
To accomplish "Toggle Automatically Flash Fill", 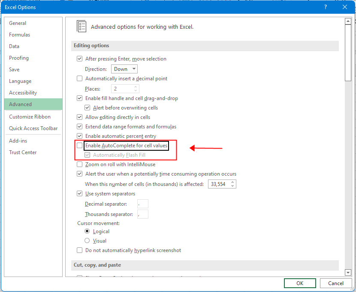I will pos(87,155).
